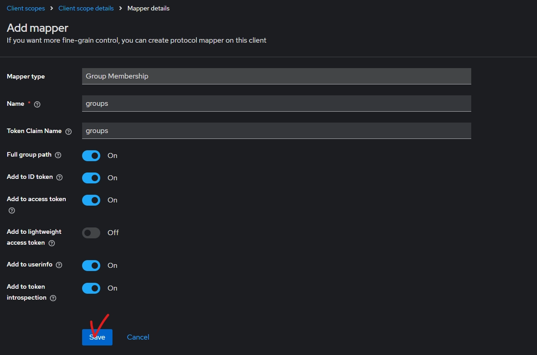Save the mapper configuration

tap(97, 337)
